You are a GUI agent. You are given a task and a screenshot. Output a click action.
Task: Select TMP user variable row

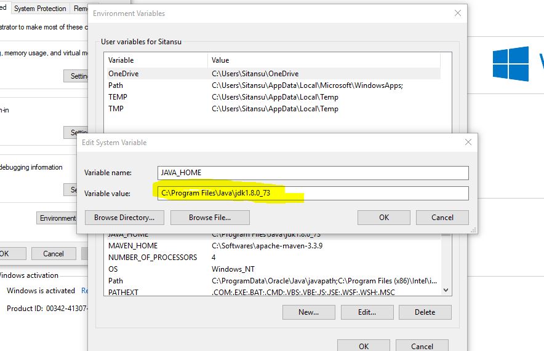pos(273,108)
